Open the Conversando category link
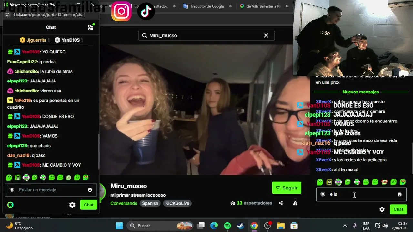The width and height of the screenshot is (413, 232). click(124, 203)
